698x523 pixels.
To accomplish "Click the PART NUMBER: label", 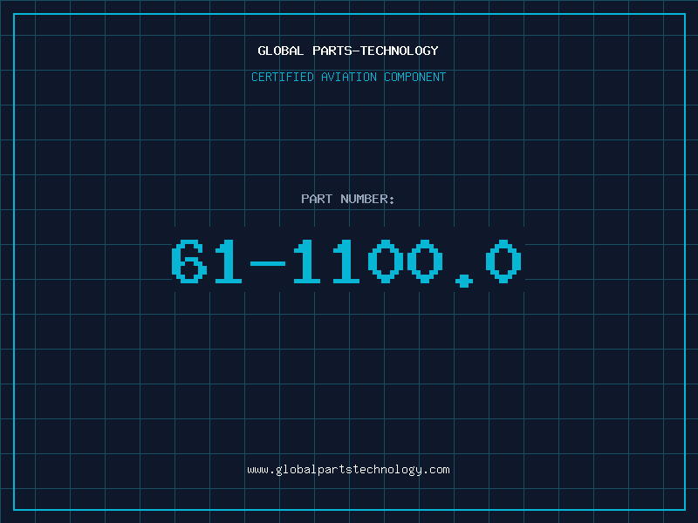I will pyautogui.click(x=348, y=199).
